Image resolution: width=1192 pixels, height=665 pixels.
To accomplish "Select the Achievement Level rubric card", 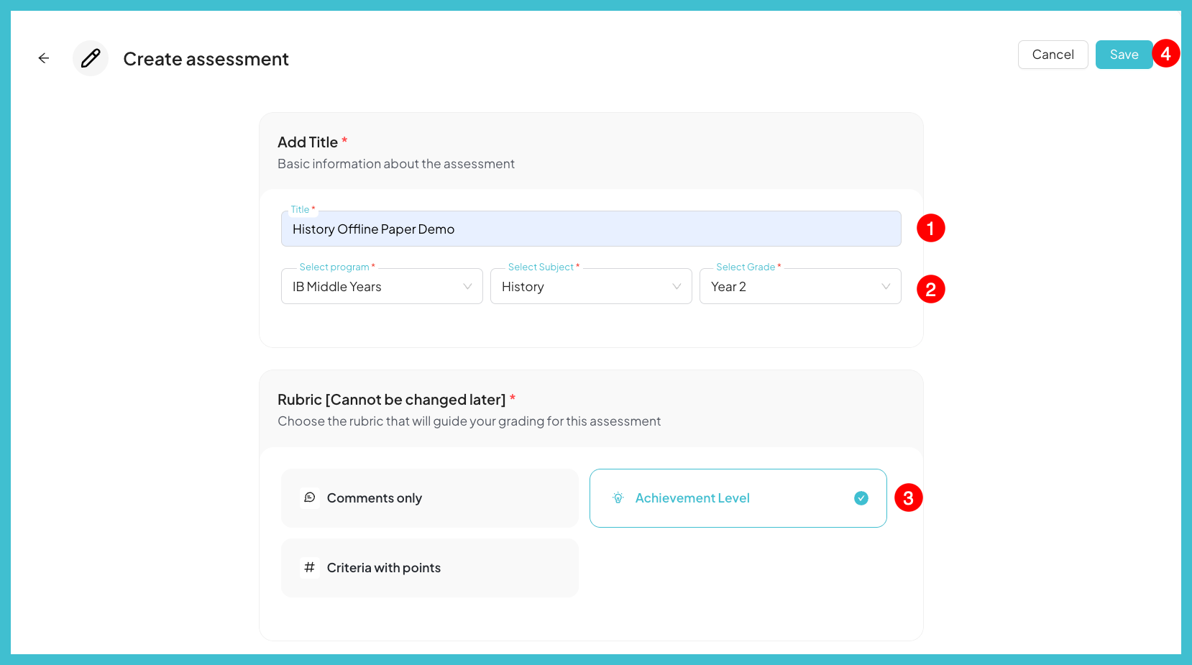I will 738,498.
